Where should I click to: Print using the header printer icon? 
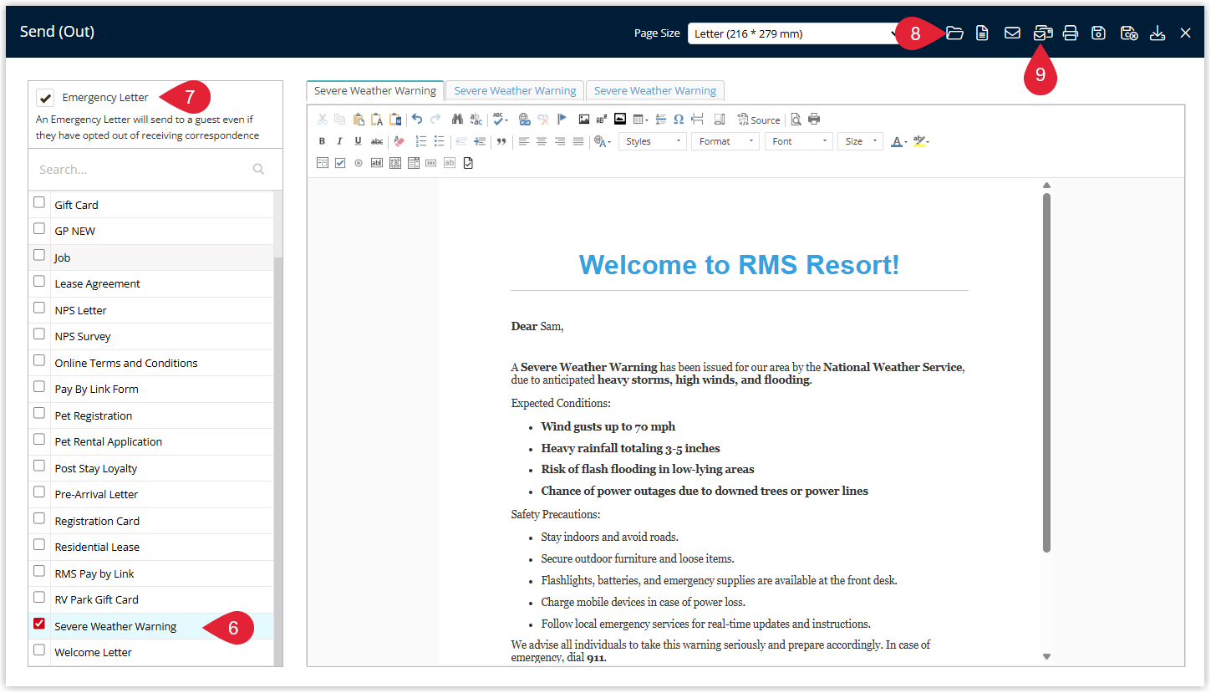coord(1071,33)
